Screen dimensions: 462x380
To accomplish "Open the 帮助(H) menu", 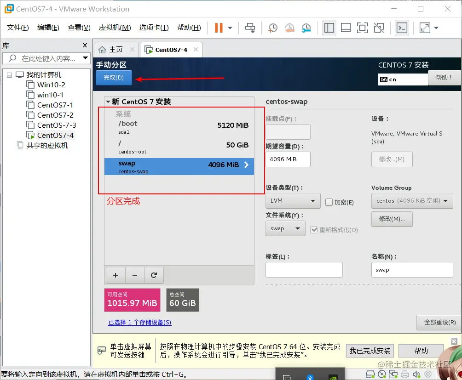I will coord(189,28).
